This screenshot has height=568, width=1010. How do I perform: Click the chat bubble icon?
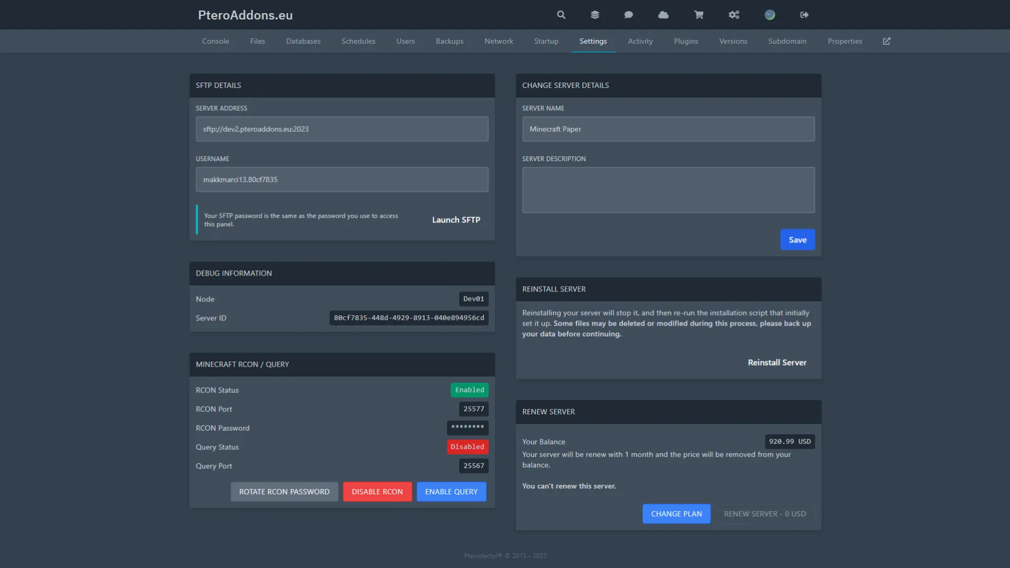pyautogui.click(x=629, y=15)
